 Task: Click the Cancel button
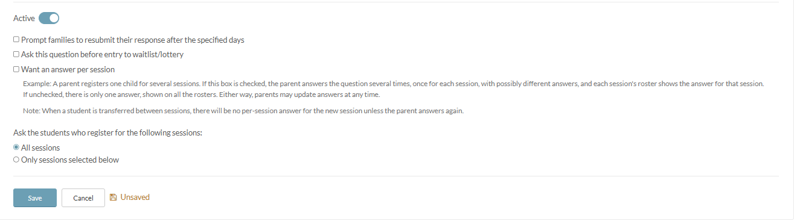(x=83, y=198)
